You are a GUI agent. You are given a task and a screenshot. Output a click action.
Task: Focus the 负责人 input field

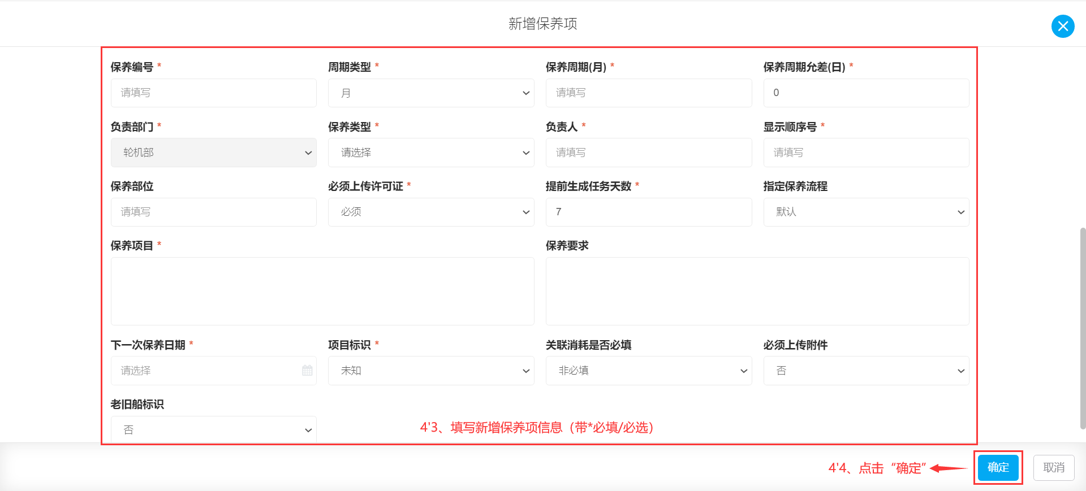coord(649,153)
